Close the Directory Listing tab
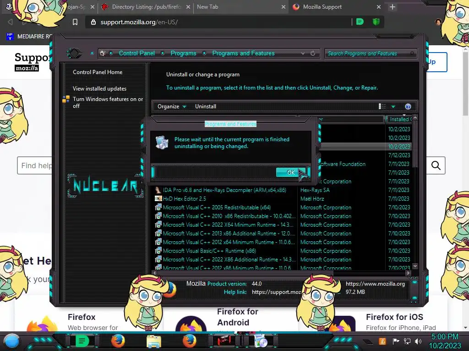Image resolution: width=469 pixels, height=351 pixels. pyautogui.click(x=188, y=7)
